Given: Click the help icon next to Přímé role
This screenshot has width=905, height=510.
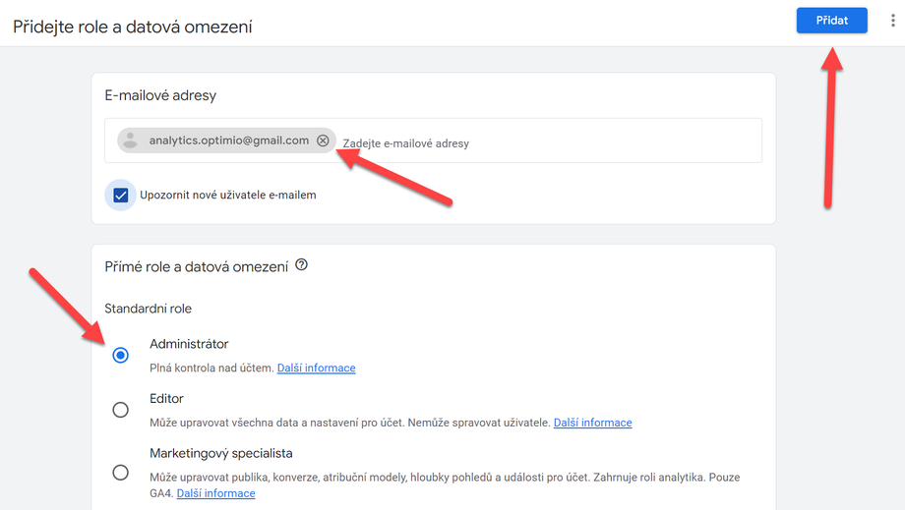Looking at the screenshot, I should coord(301,265).
